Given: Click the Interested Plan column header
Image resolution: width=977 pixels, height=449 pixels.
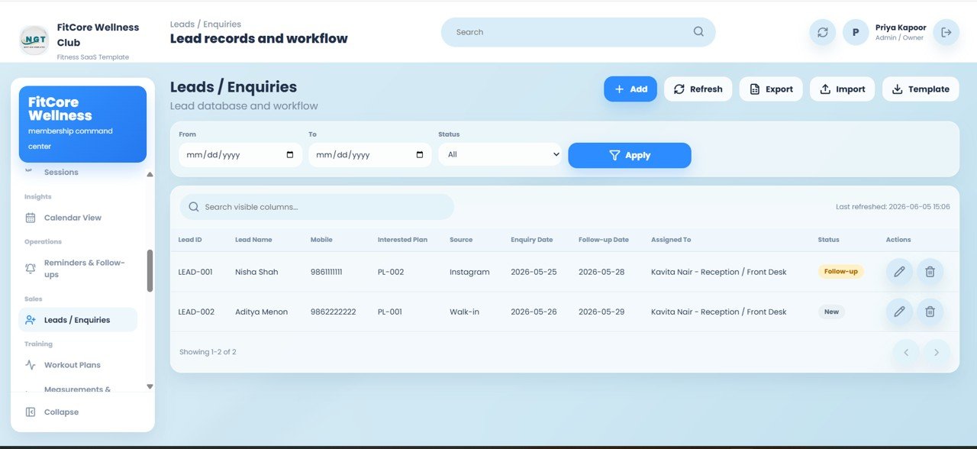Looking at the screenshot, I should tap(402, 240).
